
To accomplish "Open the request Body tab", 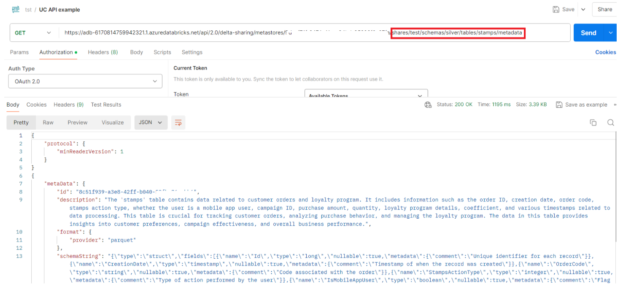I will 136,52.
